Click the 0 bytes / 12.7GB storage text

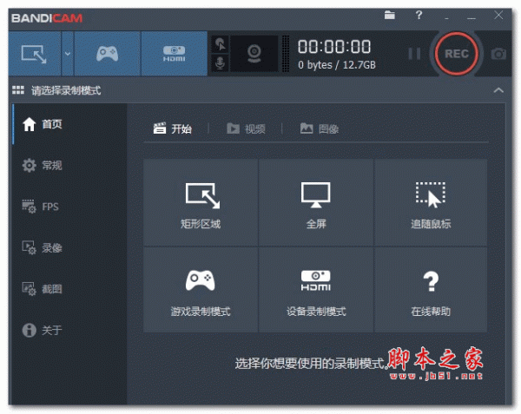(337, 65)
